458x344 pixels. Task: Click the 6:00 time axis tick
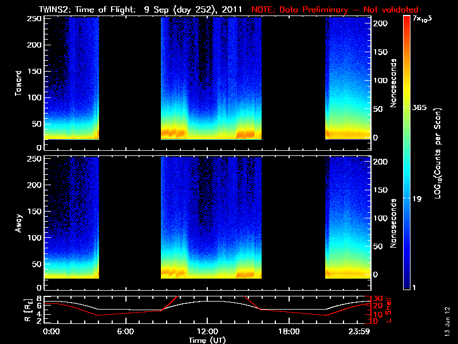click(125, 331)
